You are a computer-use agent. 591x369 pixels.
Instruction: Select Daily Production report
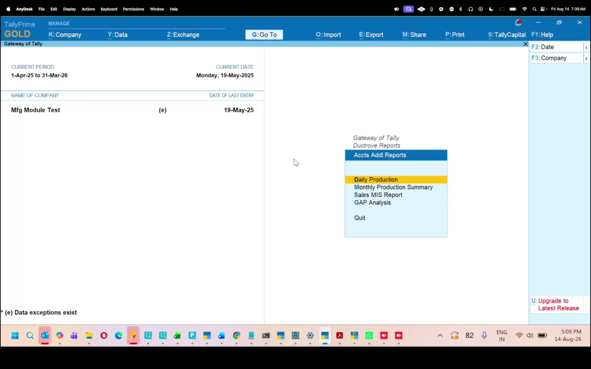click(x=396, y=180)
